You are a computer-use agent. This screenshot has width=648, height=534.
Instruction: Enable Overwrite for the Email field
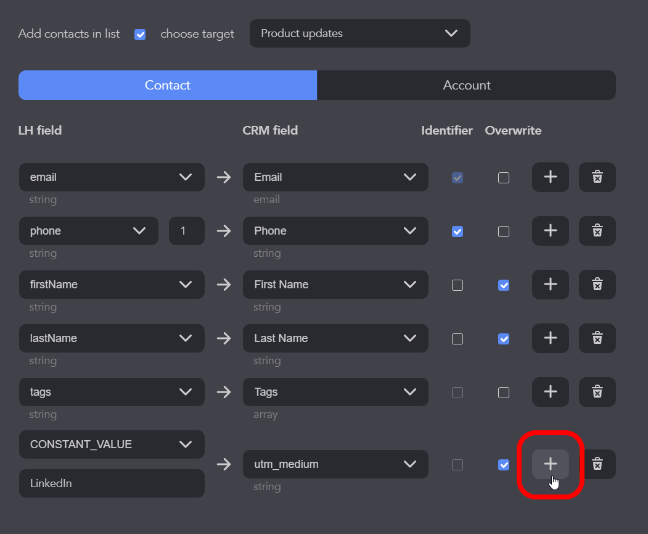click(504, 178)
